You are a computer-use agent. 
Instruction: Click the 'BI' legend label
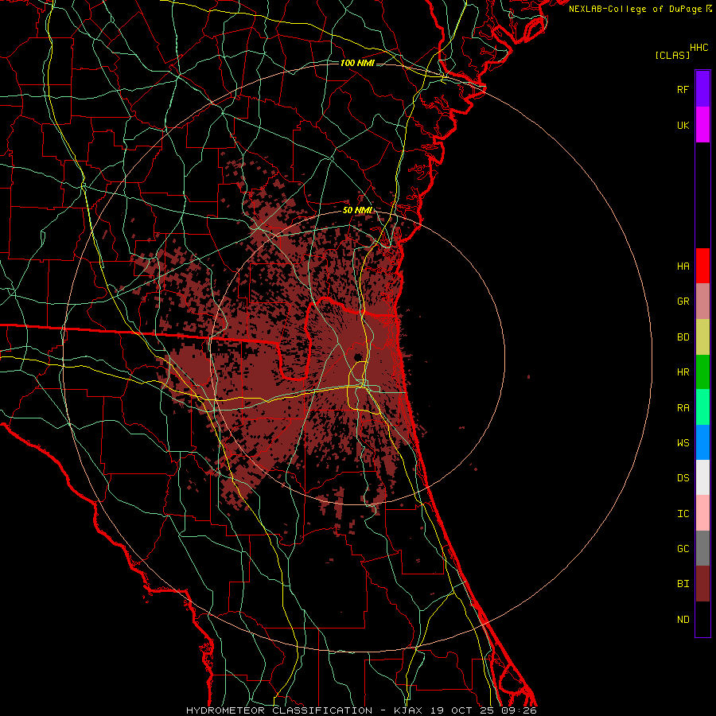coord(683,584)
